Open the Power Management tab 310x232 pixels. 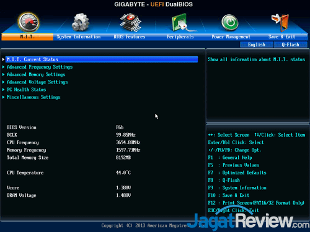pyautogui.click(x=231, y=37)
